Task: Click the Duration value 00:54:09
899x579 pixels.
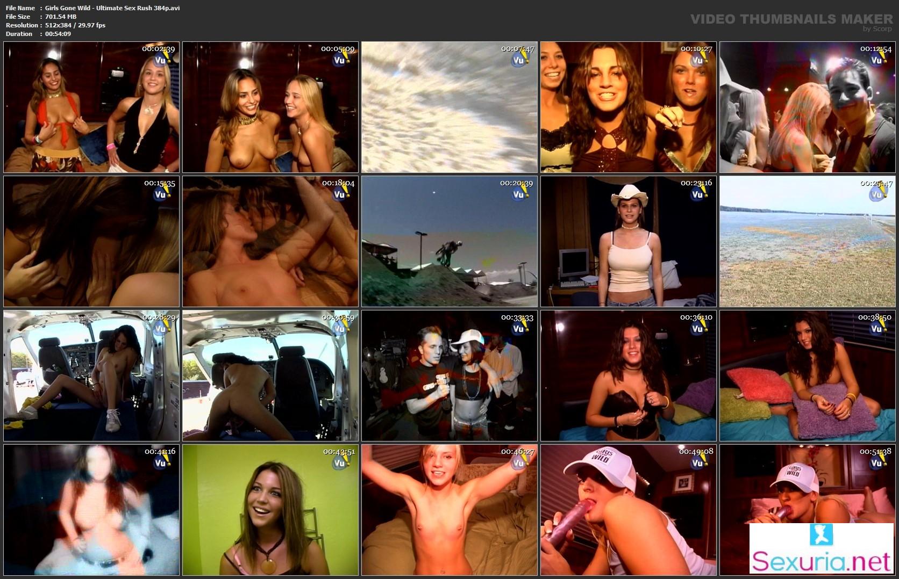Action: [58, 34]
